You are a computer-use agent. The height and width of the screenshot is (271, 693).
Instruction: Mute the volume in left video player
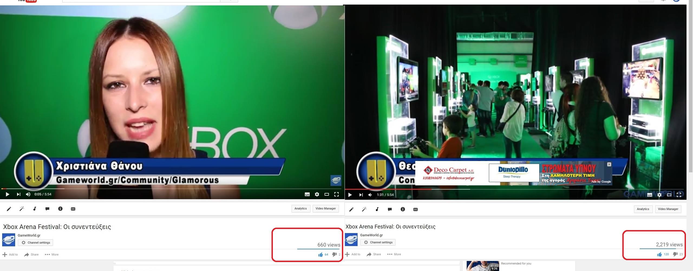point(28,194)
